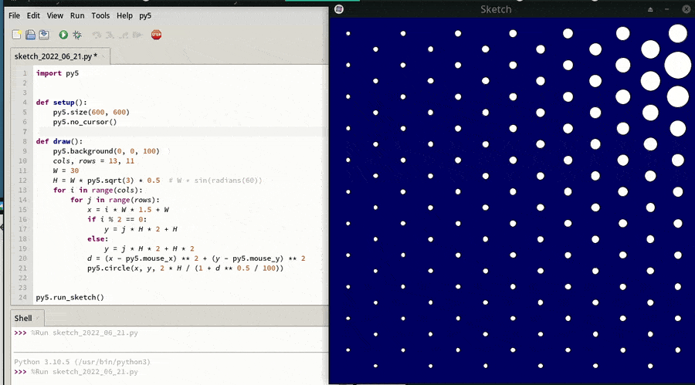Click the 'for j in range(rows):' line
The width and height of the screenshot is (695, 385).
pyautogui.click(x=114, y=200)
